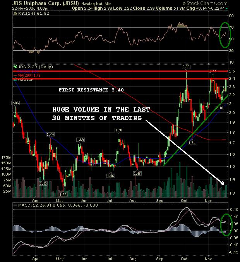Click the Aug month label under the MACD panel
The width and height of the screenshot is (240, 262).
click(133, 259)
